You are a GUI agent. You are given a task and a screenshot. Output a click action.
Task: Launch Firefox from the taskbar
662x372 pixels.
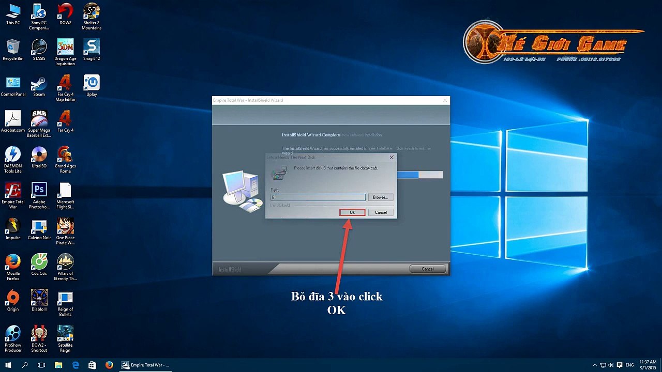109,365
